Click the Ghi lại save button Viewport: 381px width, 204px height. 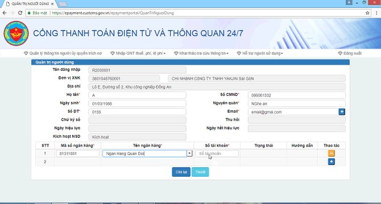click(x=181, y=172)
